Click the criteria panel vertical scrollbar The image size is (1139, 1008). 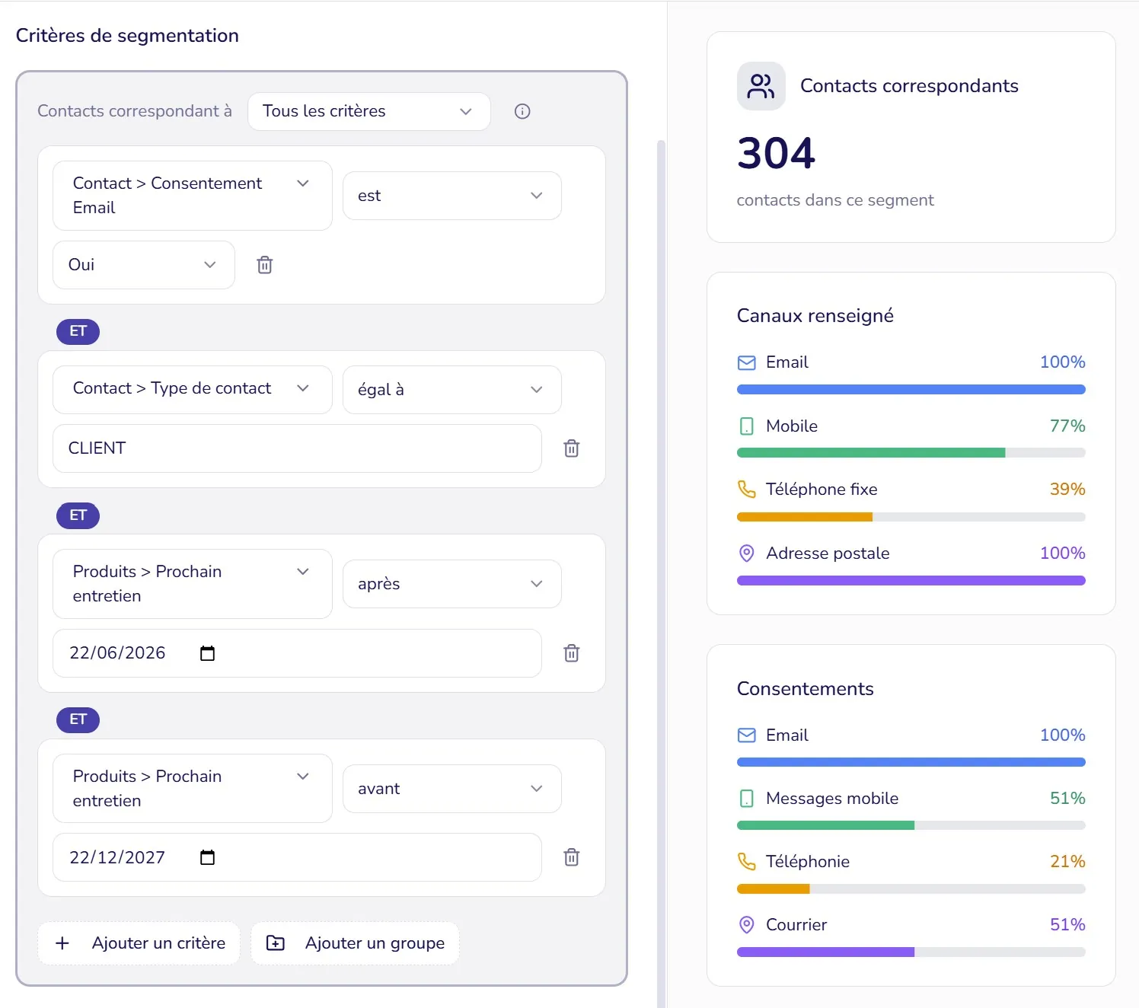coord(661,574)
